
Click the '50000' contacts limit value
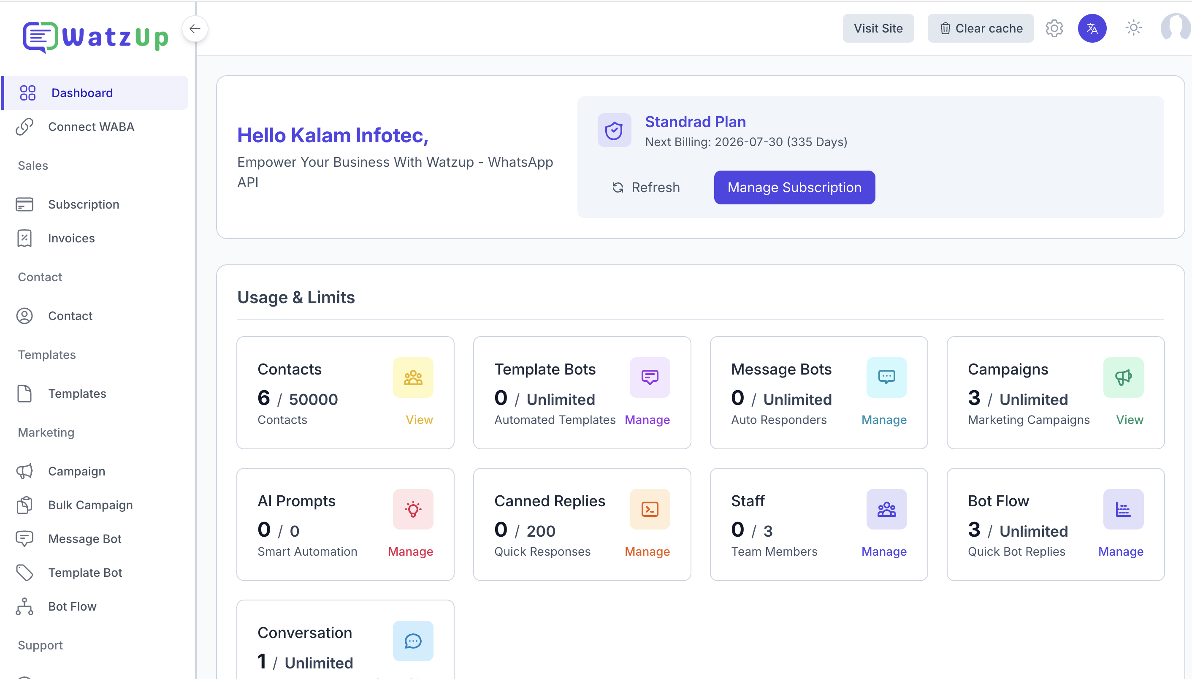(313, 399)
